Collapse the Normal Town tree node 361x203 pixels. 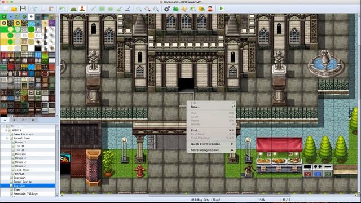(8, 138)
